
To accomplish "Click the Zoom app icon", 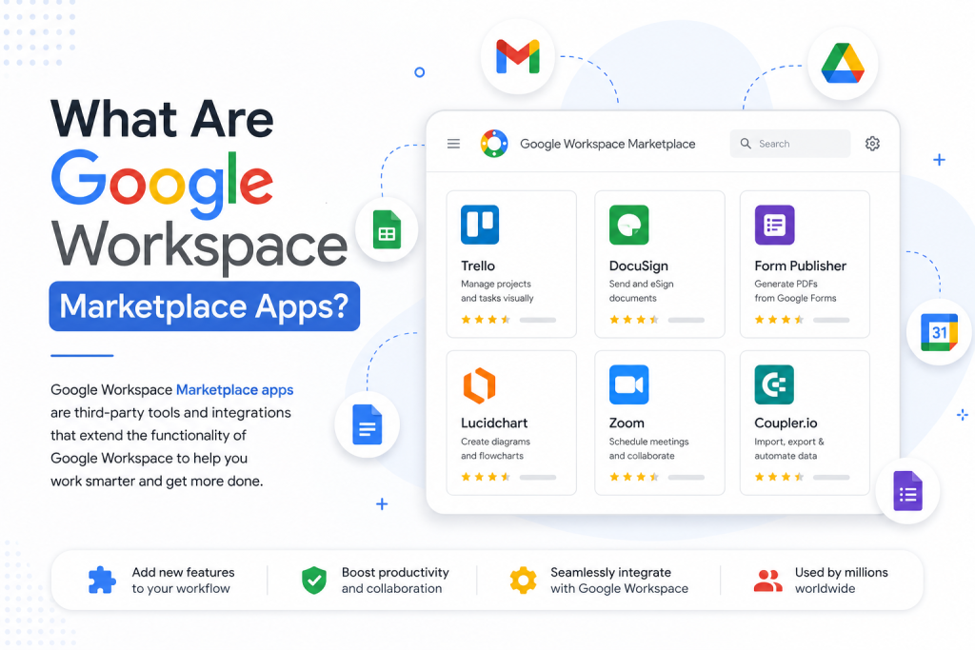I will click(628, 384).
